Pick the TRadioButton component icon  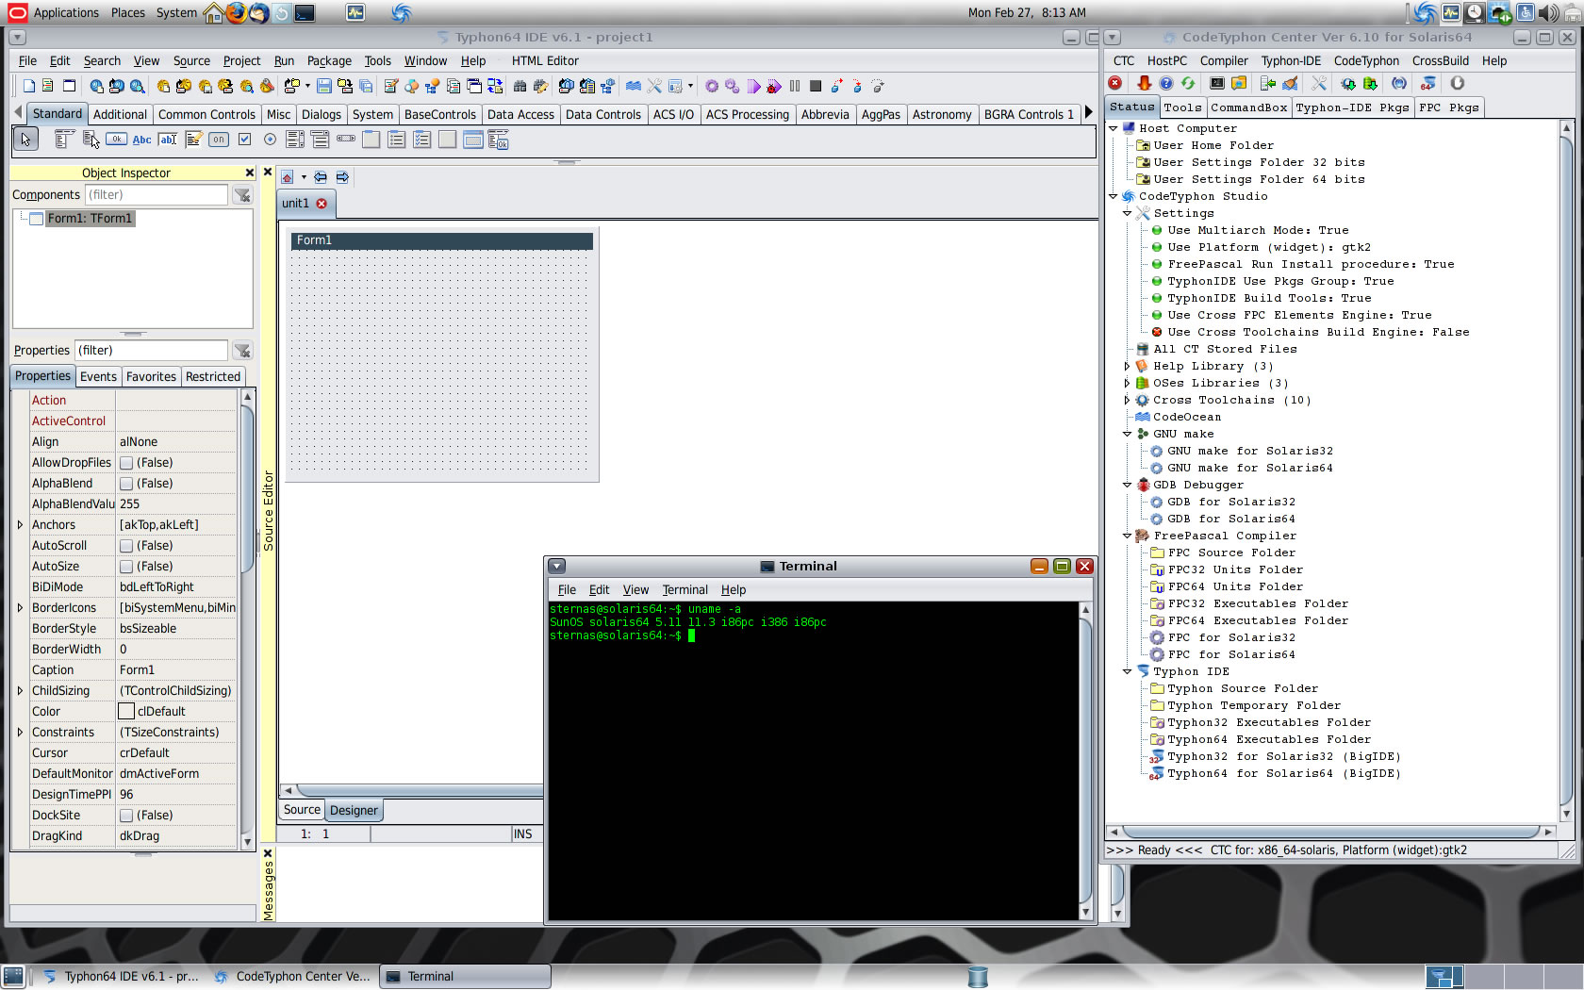pyautogui.click(x=270, y=140)
